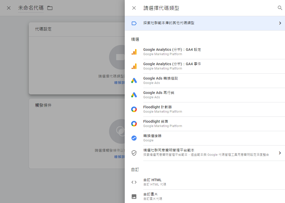The height and width of the screenshot is (203, 285).
Task: Click 自訂 HTML 代碼 subtitle text
Action: pyautogui.click(x=155, y=185)
